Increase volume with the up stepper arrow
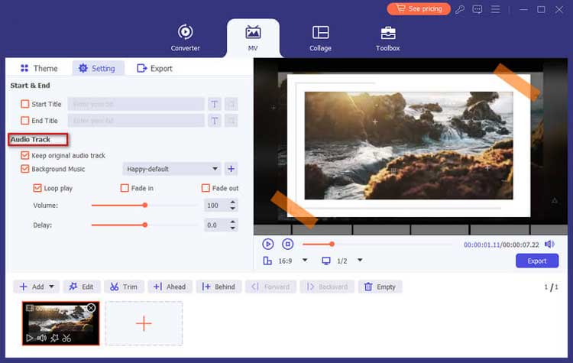Screen dimensions: 573x363 pos(233,202)
